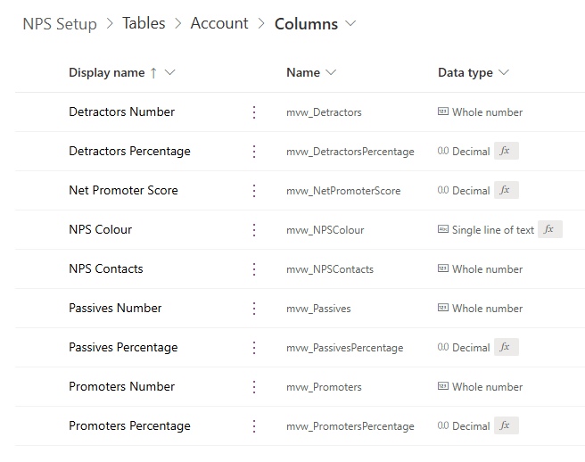Image resolution: width=585 pixels, height=462 pixels.
Task: Open more options for NPS Colour row
Action: point(254,230)
